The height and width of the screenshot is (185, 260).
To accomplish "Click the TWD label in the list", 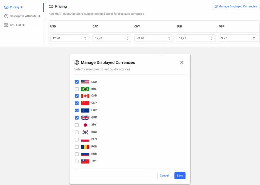I will point(94,161).
